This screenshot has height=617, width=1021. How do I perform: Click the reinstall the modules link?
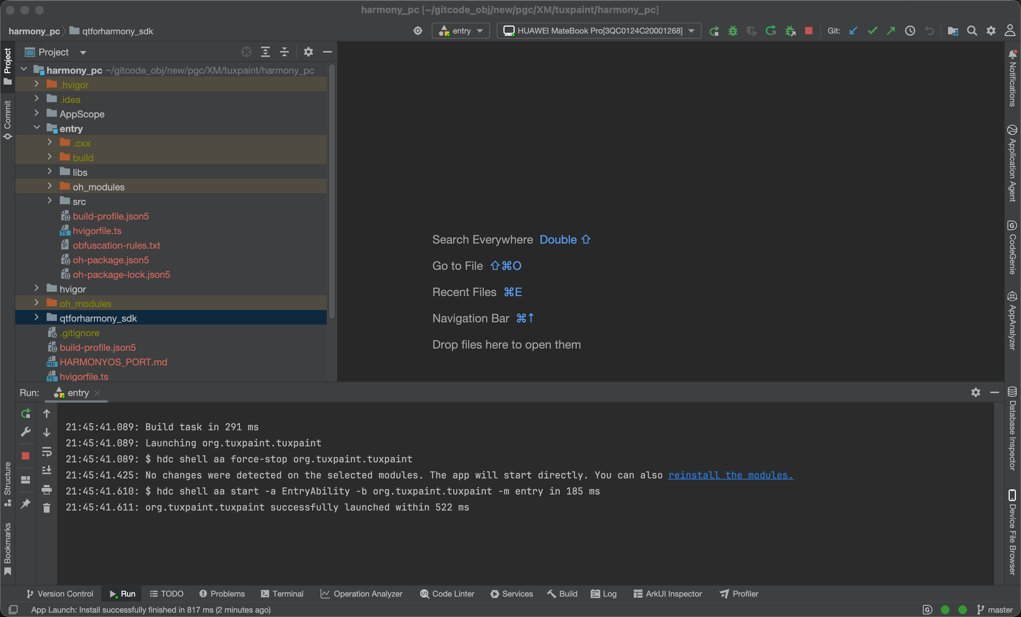(730, 475)
